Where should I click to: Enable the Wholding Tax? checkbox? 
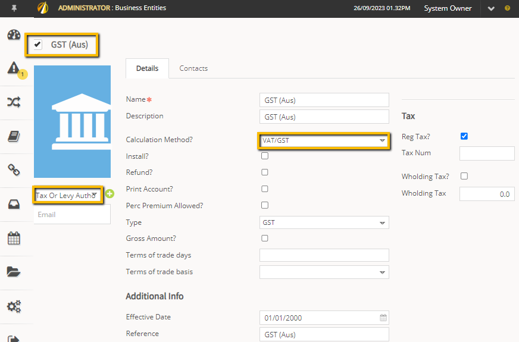(464, 176)
